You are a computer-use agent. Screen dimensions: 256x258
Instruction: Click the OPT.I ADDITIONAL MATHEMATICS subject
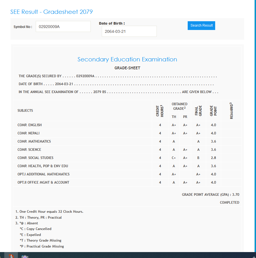point(43,174)
